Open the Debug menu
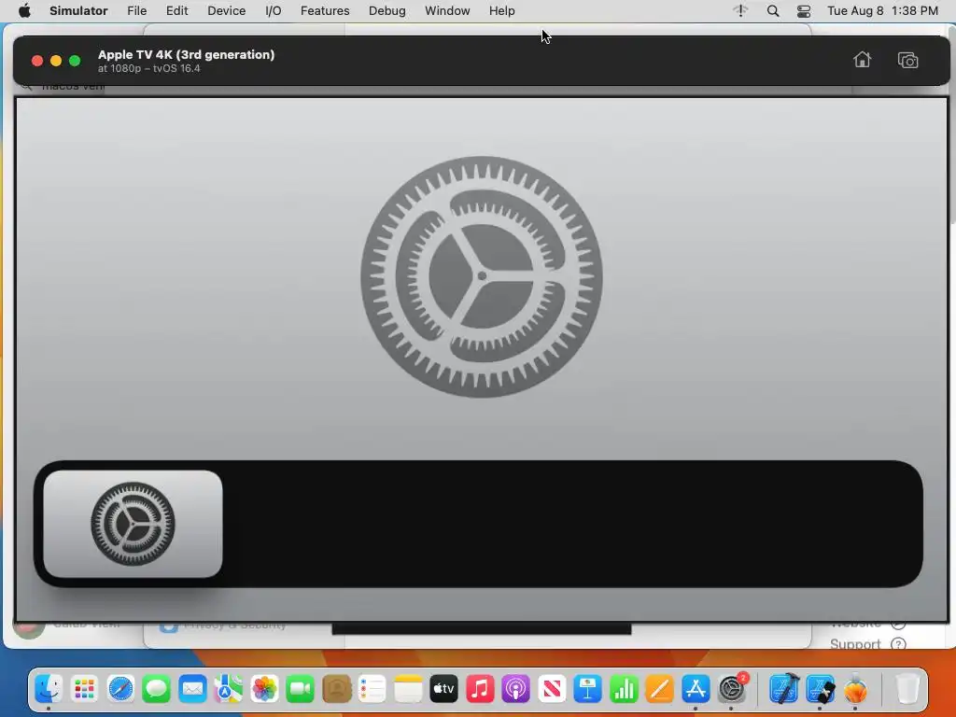 coord(387,11)
